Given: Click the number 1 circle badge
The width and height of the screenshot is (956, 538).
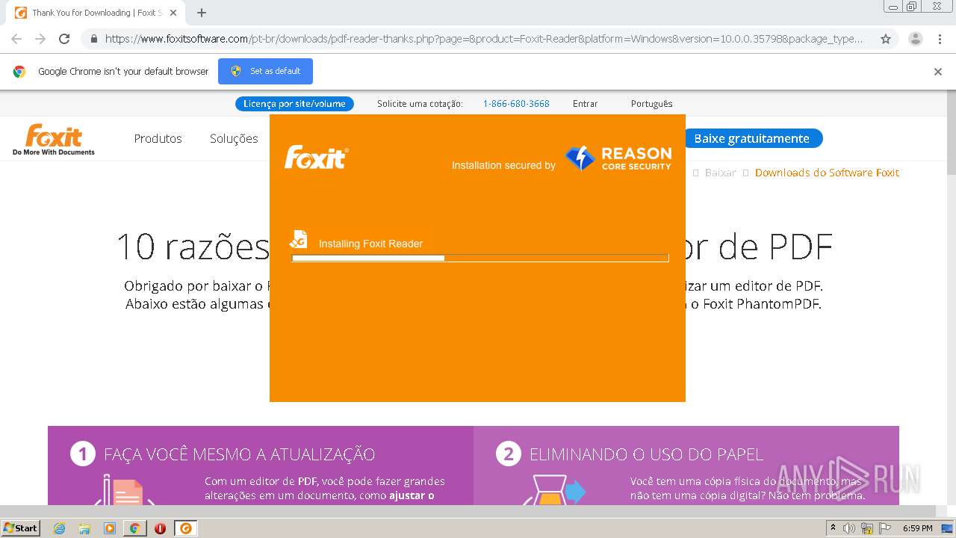Looking at the screenshot, I should 82,454.
